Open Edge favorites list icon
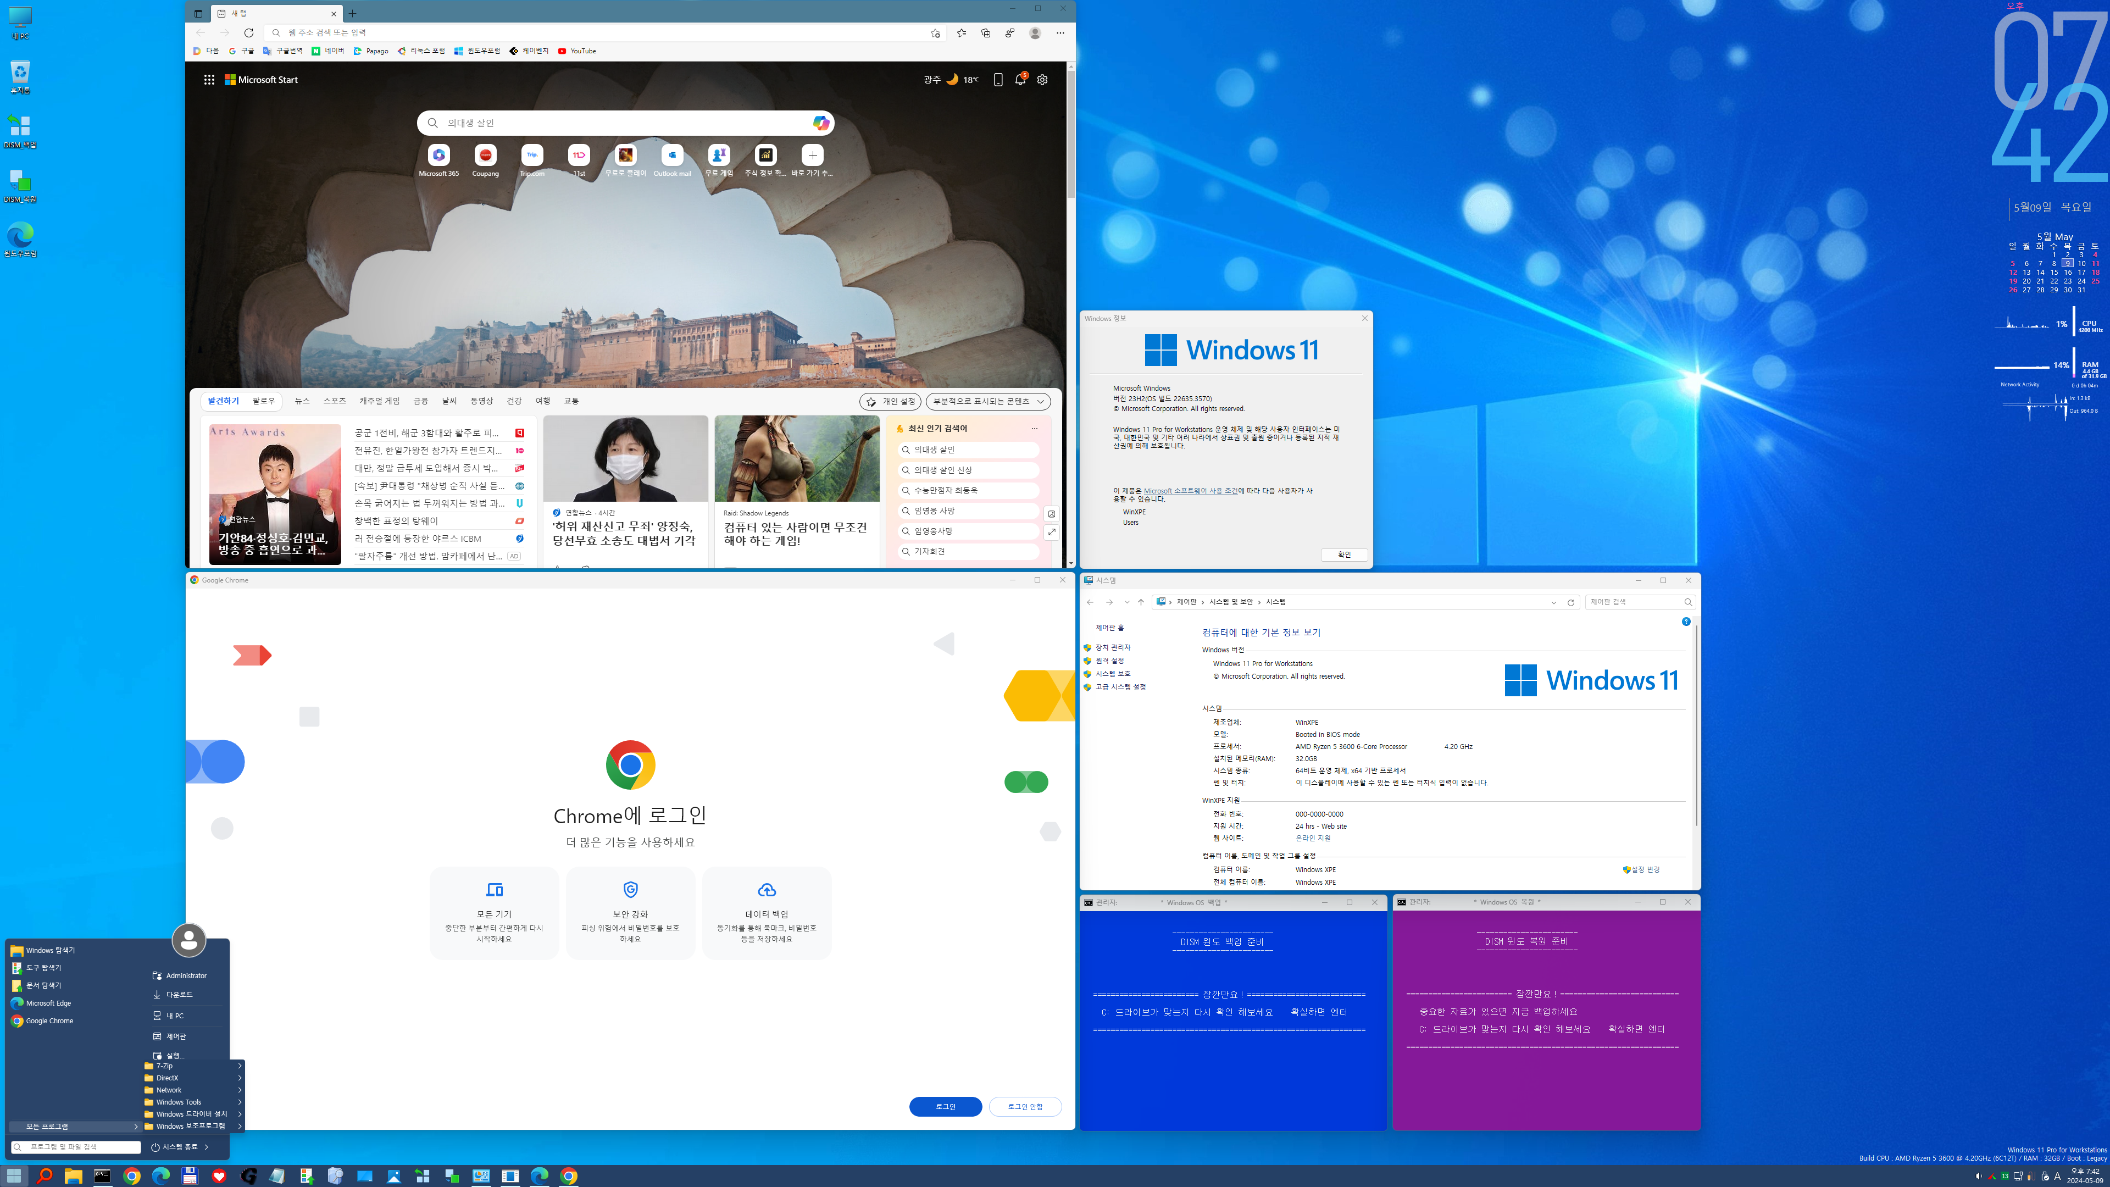The width and height of the screenshot is (2110, 1187). (961, 33)
